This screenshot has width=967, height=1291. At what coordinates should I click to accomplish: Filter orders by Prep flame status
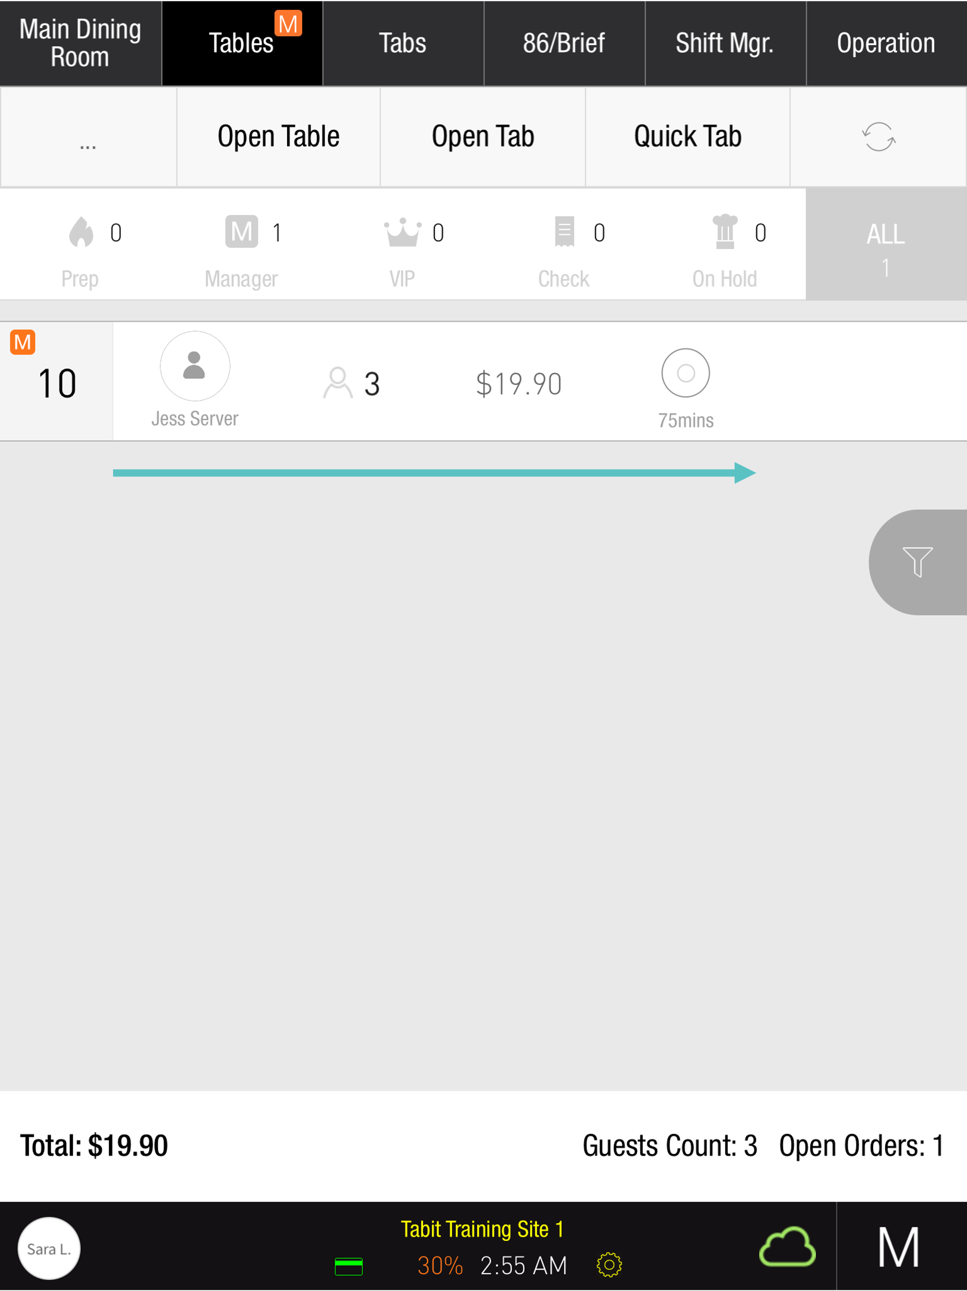point(81,245)
